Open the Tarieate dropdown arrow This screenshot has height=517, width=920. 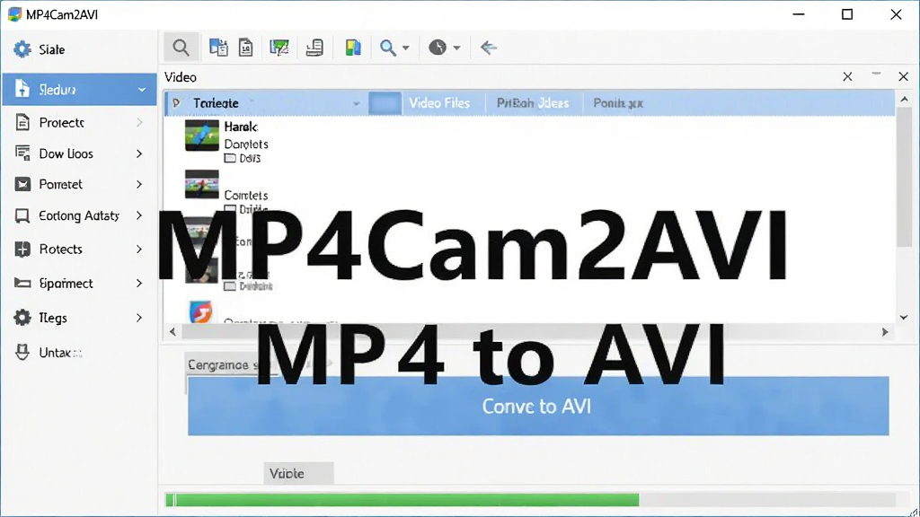(x=356, y=104)
